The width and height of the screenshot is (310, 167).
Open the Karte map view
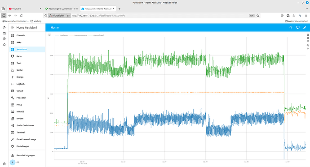pyautogui.click(x=27, y=56)
